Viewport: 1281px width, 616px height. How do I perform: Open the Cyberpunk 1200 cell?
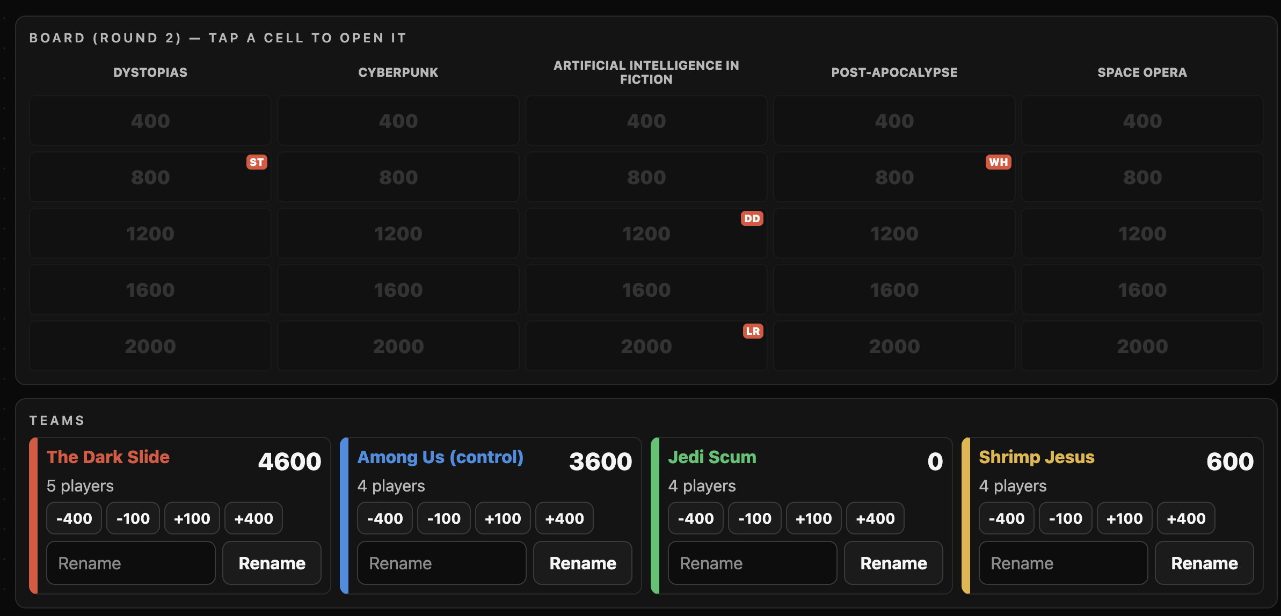point(398,233)
